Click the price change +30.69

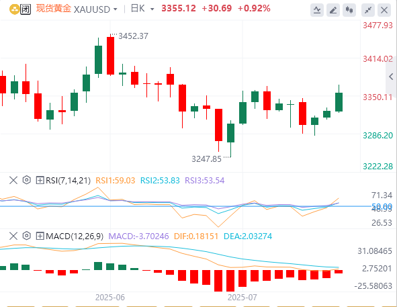pos(217,9)
